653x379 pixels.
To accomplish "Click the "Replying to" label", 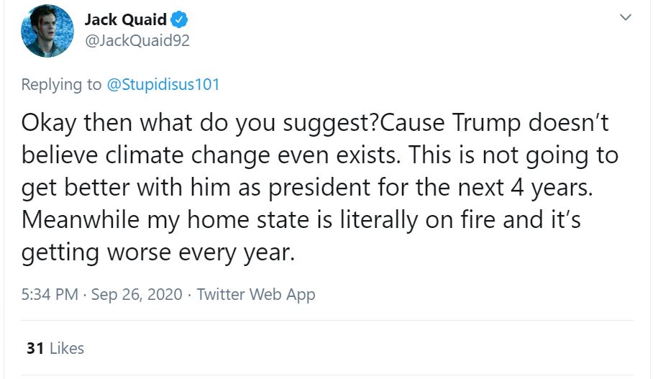I will (x=62, y=84).
